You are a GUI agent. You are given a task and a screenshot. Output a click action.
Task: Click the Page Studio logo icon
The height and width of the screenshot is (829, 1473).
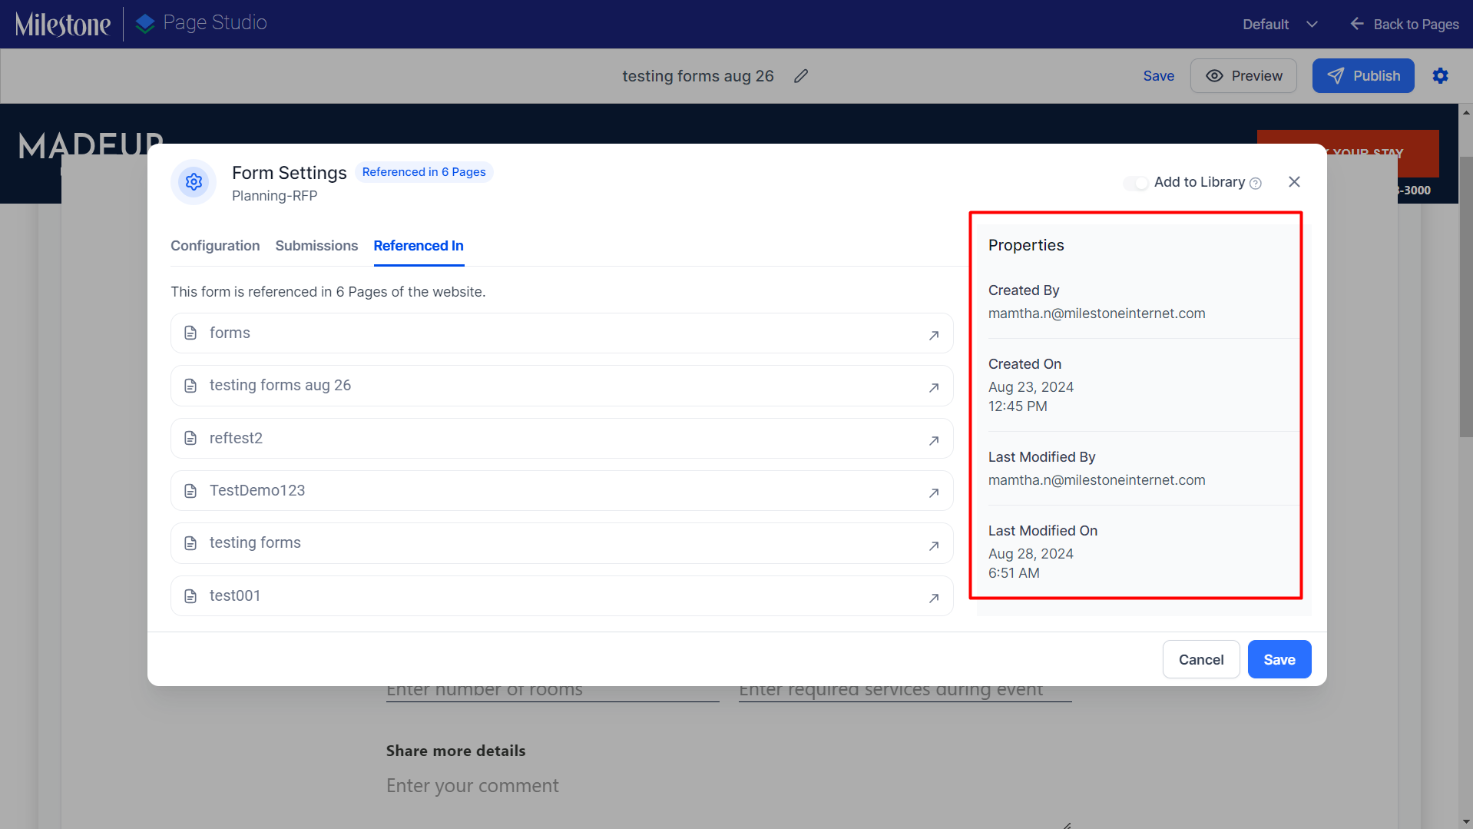tap(145, 24)
